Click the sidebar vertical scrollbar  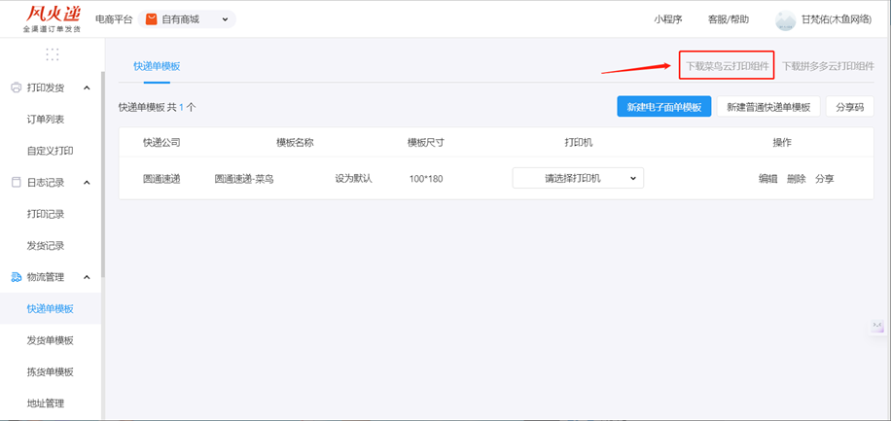pyautogui.click(x=103, y=174)
